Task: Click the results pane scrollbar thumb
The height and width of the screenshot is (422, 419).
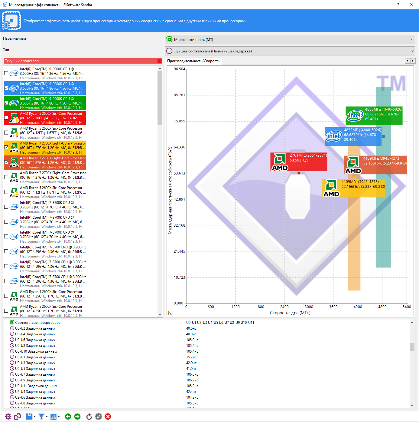Action: tap(412, 347)
